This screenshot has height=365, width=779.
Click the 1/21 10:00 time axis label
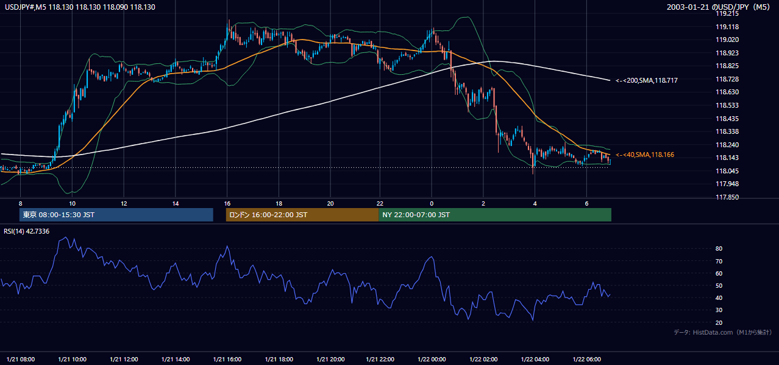pos(73,359)
